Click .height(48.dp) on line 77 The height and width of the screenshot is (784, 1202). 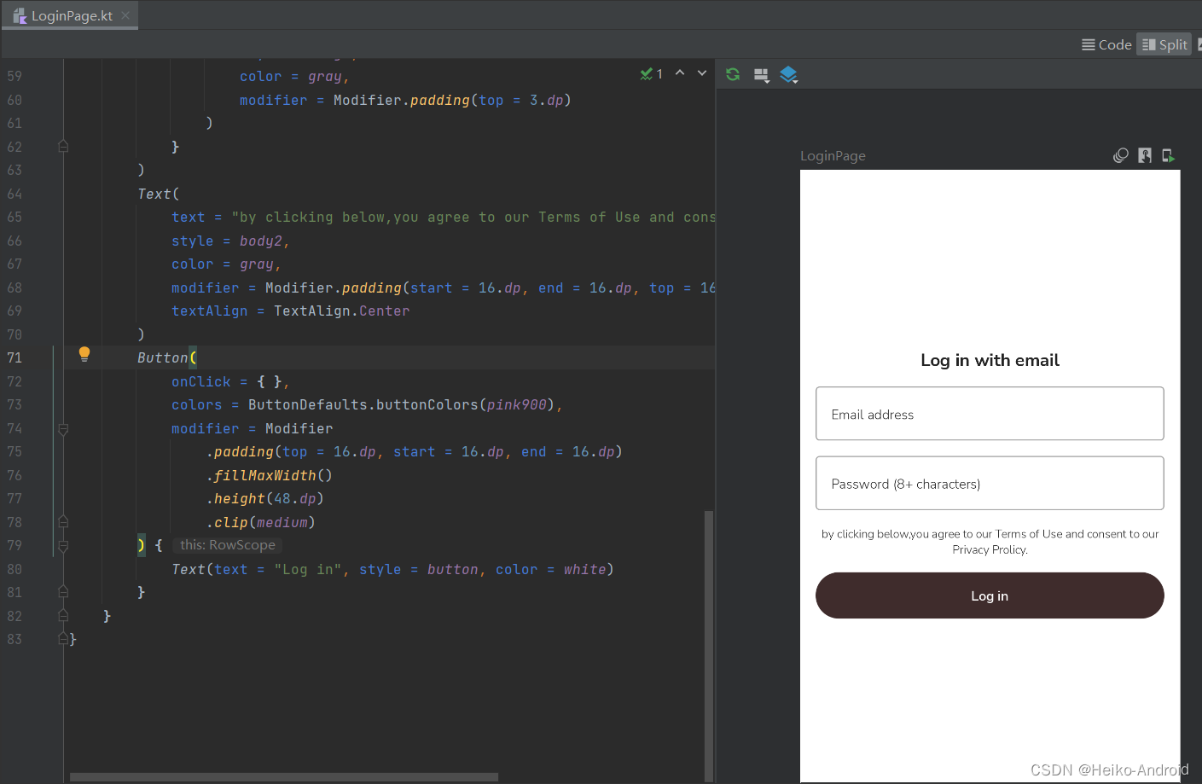264,498
